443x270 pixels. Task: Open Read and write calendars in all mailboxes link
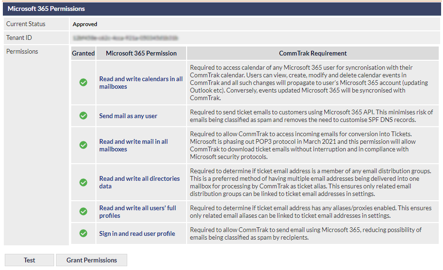141,83
